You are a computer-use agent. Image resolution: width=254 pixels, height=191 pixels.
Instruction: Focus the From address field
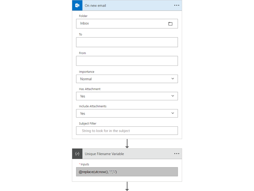pos(127,61)
